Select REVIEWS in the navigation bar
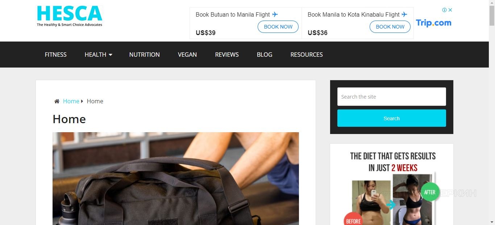 tap(227, 55)
